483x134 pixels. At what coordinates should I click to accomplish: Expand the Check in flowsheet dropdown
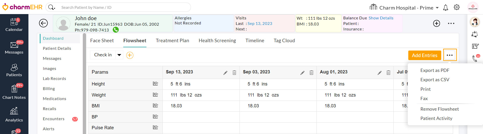(x=119, y=55)
